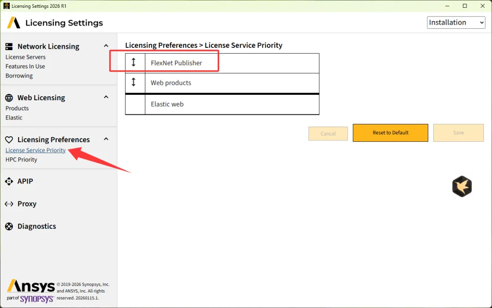Open the APIP section

25,181
